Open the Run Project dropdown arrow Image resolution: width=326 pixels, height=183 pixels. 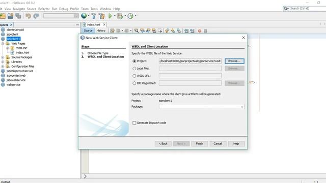(x=114, y=16)
